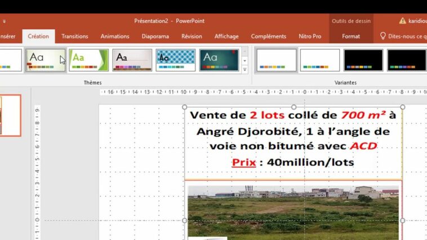
Task: Click the vertical ruler
Action: (37, 173)
